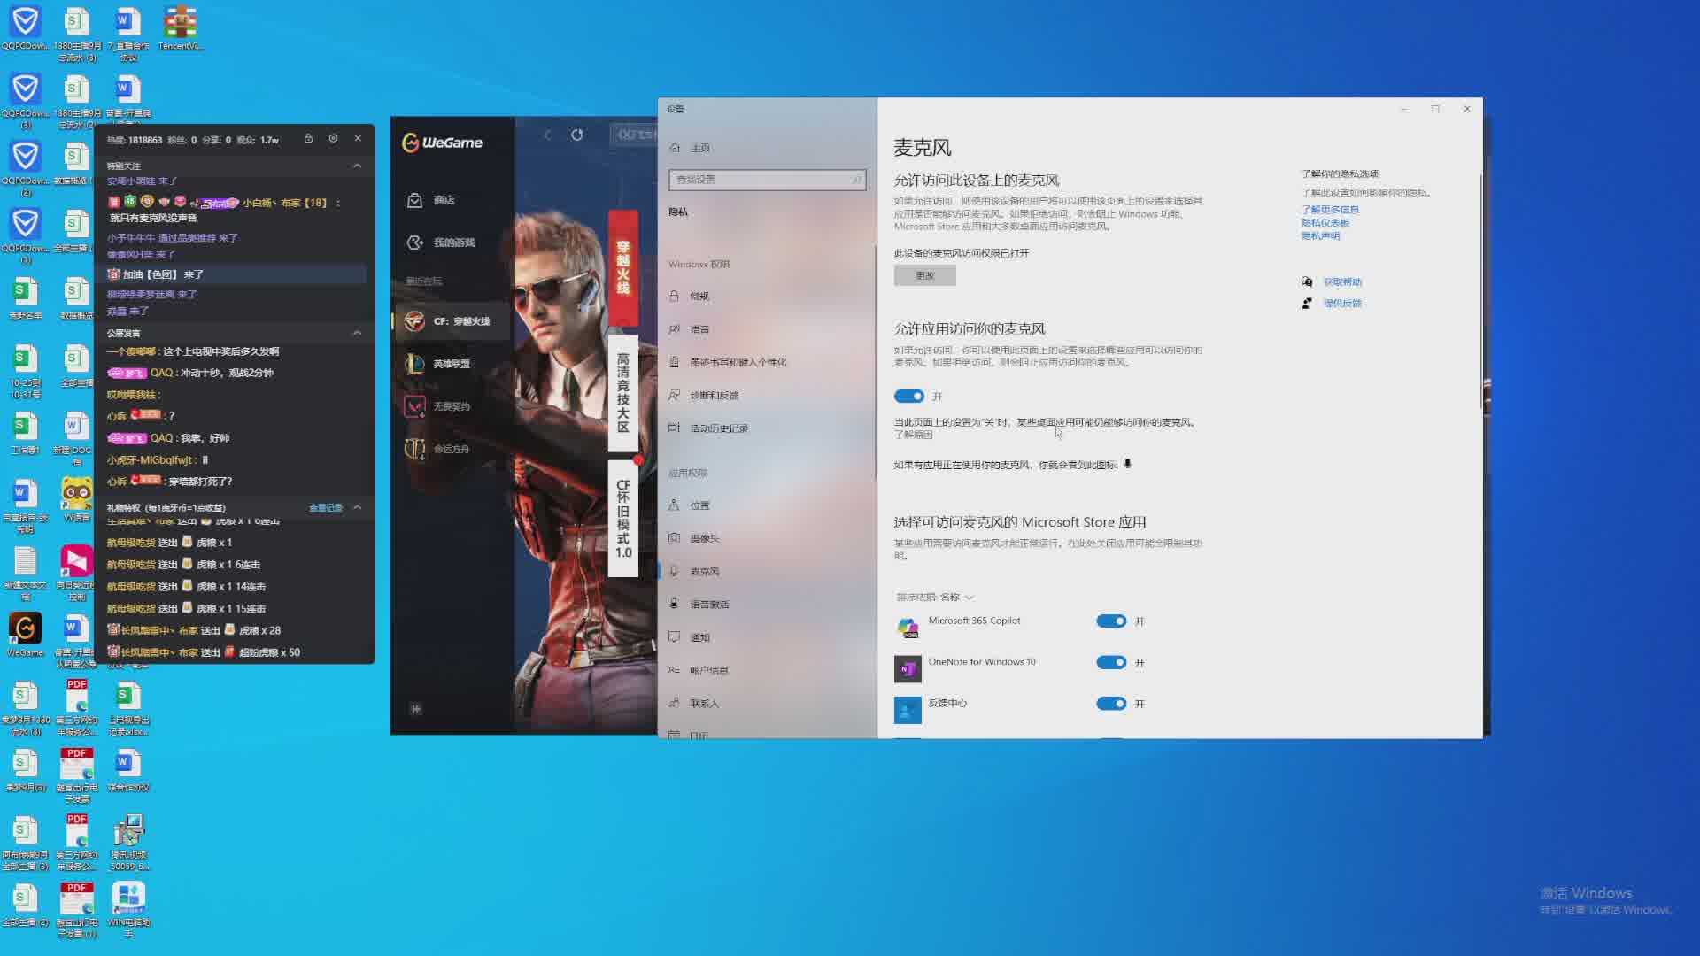
Task: Open the 获取帮助 (Get help) link
Action: [x=1342, y=281]
